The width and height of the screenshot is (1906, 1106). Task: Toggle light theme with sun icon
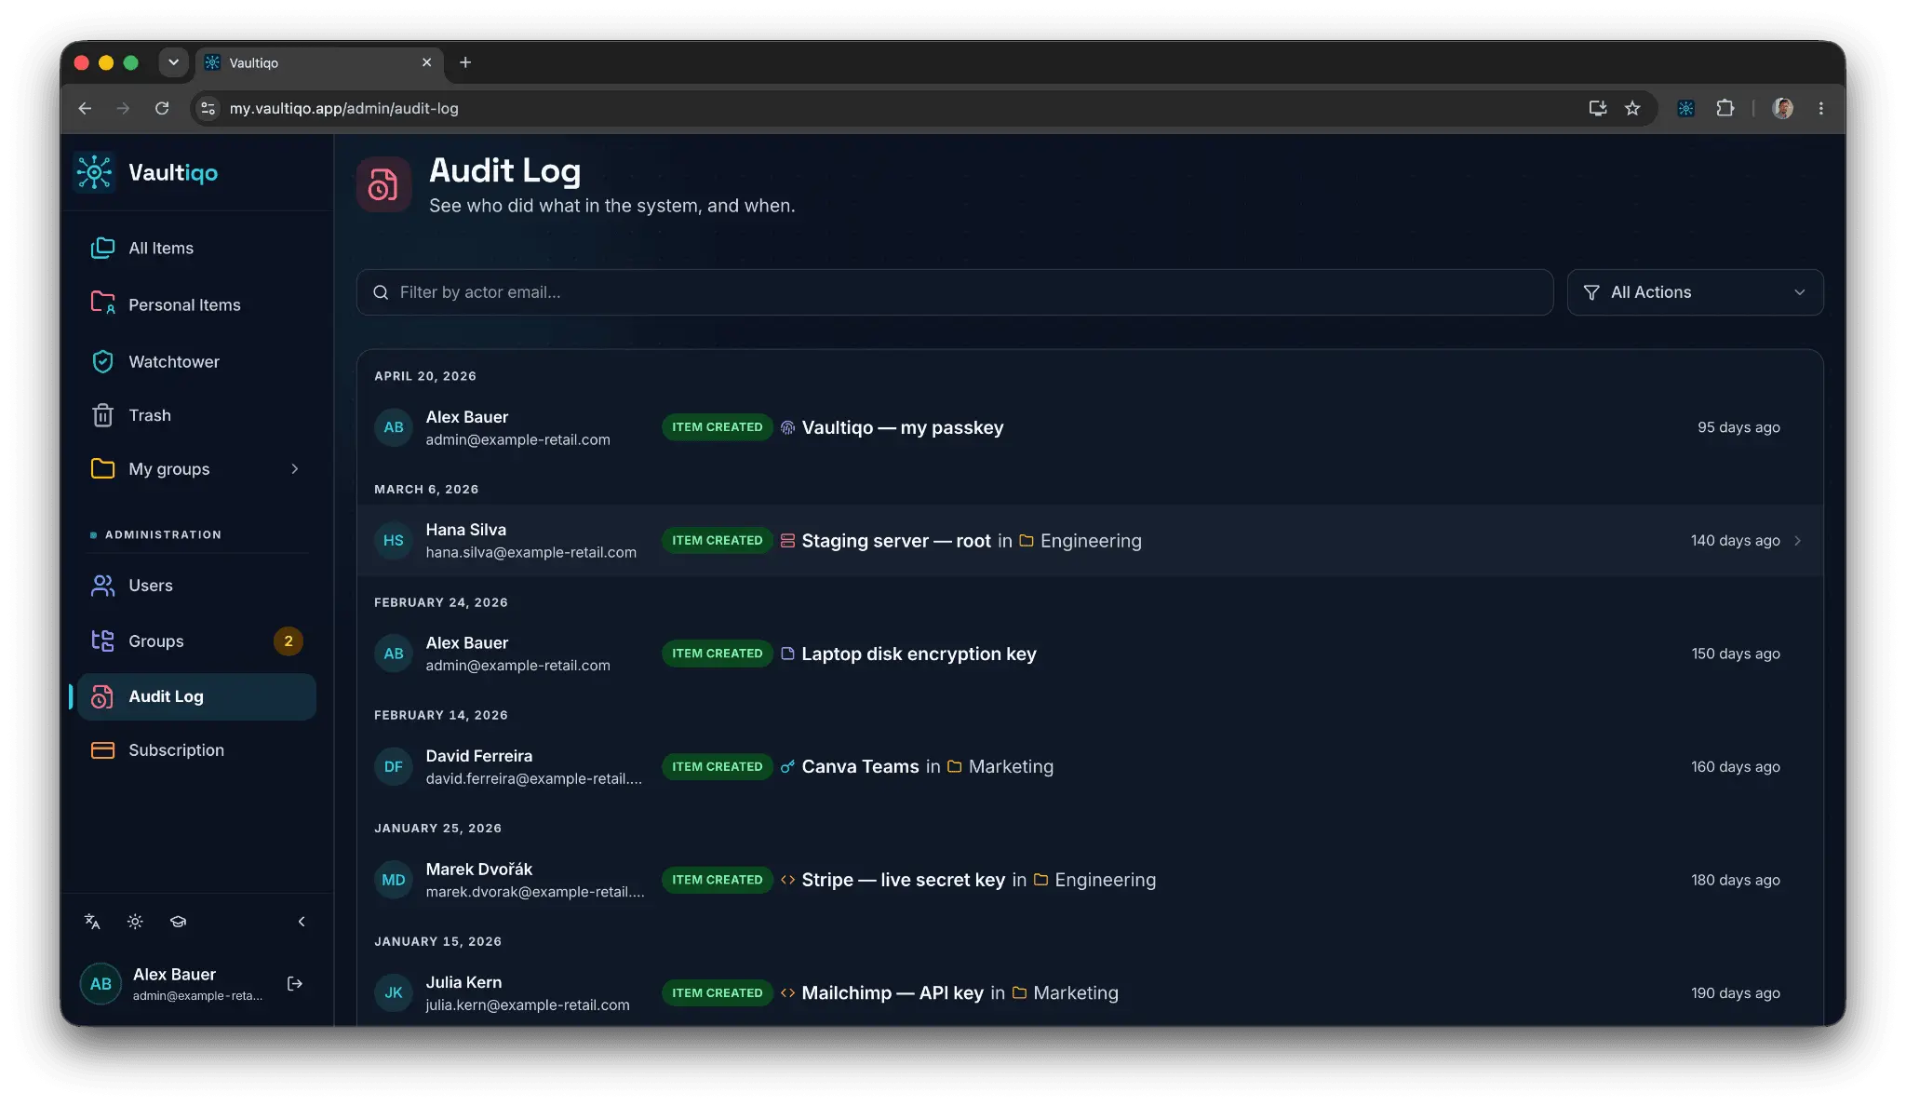point(135,922)
